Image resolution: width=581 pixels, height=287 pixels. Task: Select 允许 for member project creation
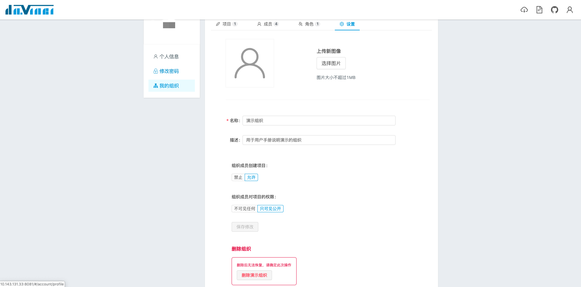point(251,177)
